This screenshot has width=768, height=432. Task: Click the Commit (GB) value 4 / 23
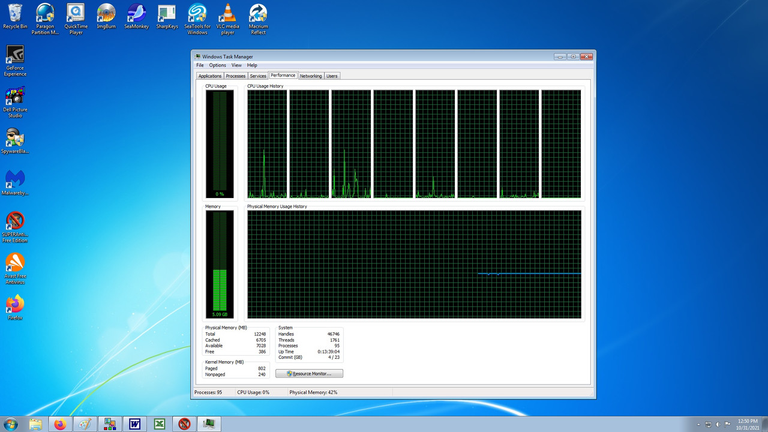[x=333, y=358]
